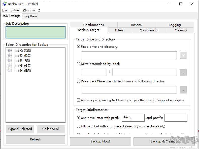Click the Expand Selected button
Image resolution: width=199 pixels, height=149 pixels.
pyautogui.click(x=20, y=129)
